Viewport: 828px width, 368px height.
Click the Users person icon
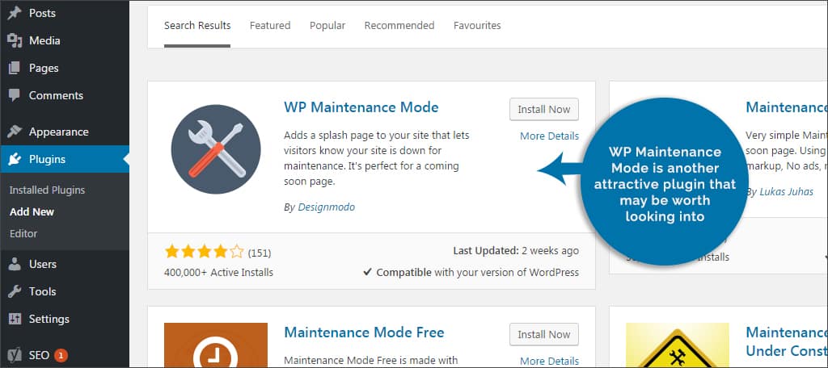15,264
